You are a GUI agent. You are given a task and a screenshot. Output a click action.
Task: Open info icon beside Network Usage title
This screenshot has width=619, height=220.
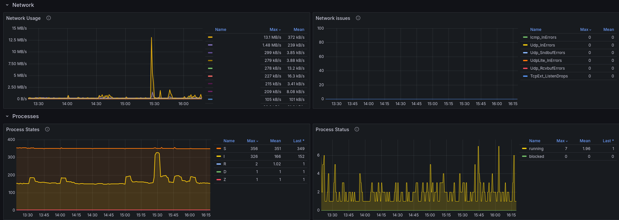(49, 18)
